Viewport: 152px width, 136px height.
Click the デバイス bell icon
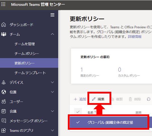pyautogui.click(x=4, y=82)
